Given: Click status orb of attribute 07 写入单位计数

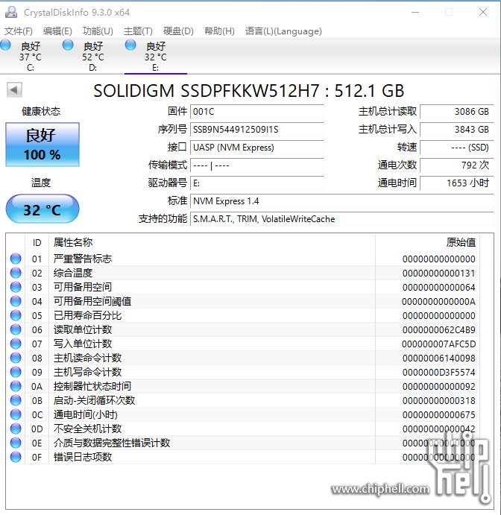Looking at the screenshot, I should coord(16,344).
